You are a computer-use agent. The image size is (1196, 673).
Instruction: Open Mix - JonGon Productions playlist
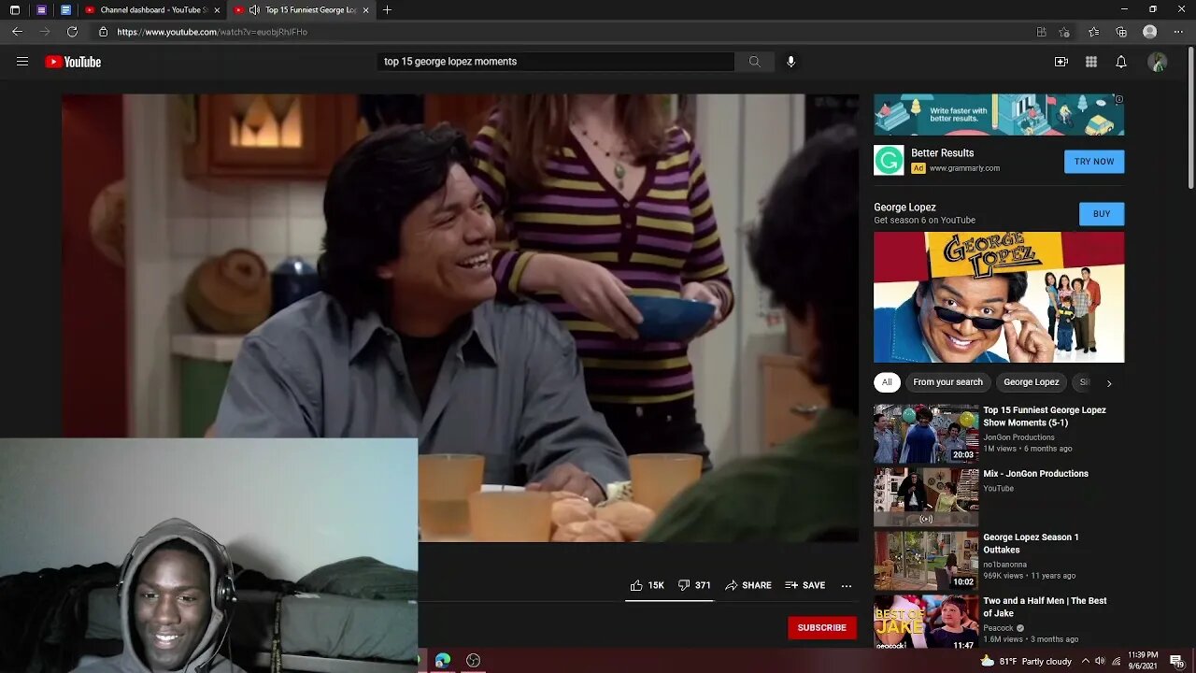point(1035,474)
